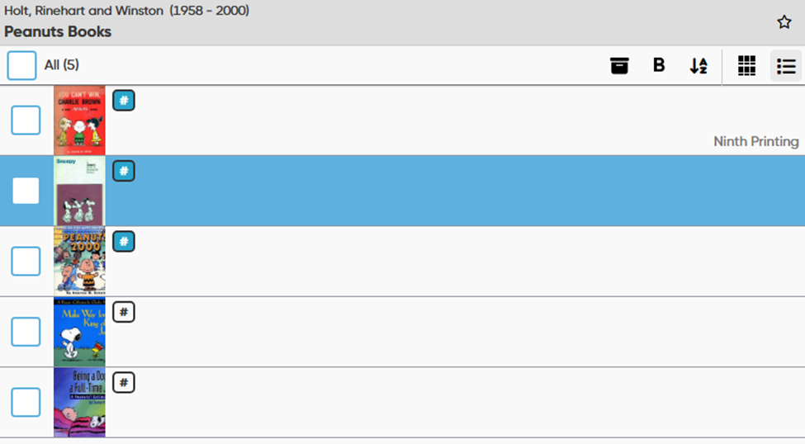The width and height of the screenshot is (805, 444).
Task: Tick the checkbox for Charlie Brown book
Action: [26, 120]
